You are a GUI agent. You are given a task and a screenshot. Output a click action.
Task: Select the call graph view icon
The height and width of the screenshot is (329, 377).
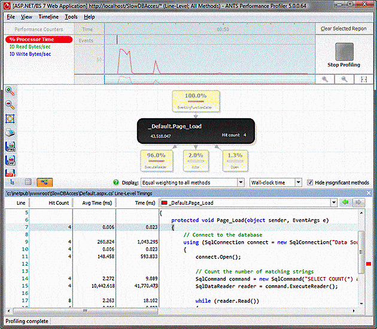[x=44, y=183]
